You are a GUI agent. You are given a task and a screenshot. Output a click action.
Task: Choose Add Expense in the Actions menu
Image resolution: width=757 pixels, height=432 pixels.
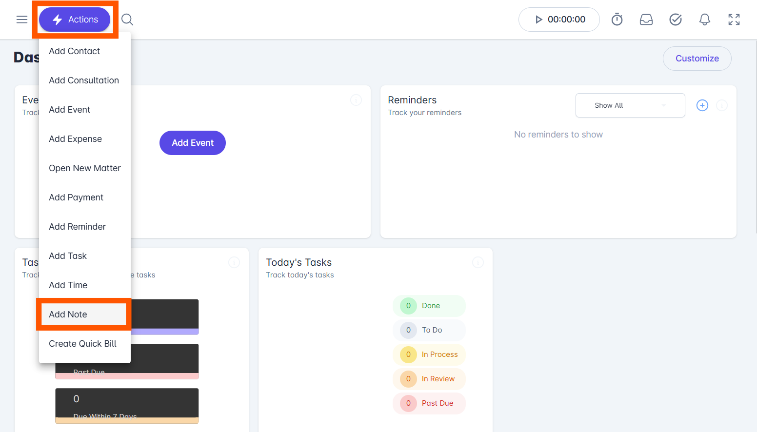point(85,139)
